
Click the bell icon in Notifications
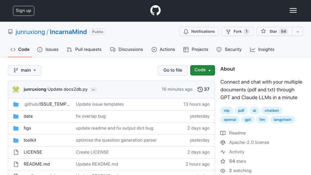pyautogui.click(x=186, y=31)
